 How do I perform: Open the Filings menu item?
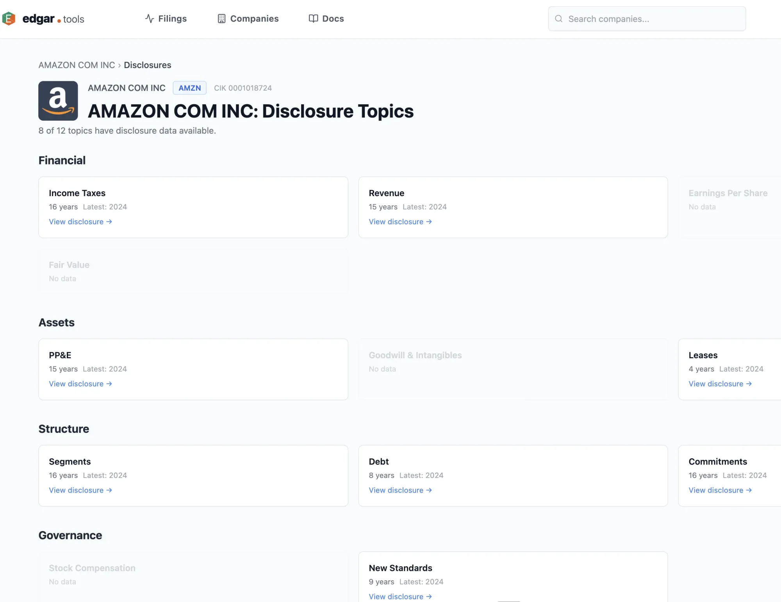172,18
